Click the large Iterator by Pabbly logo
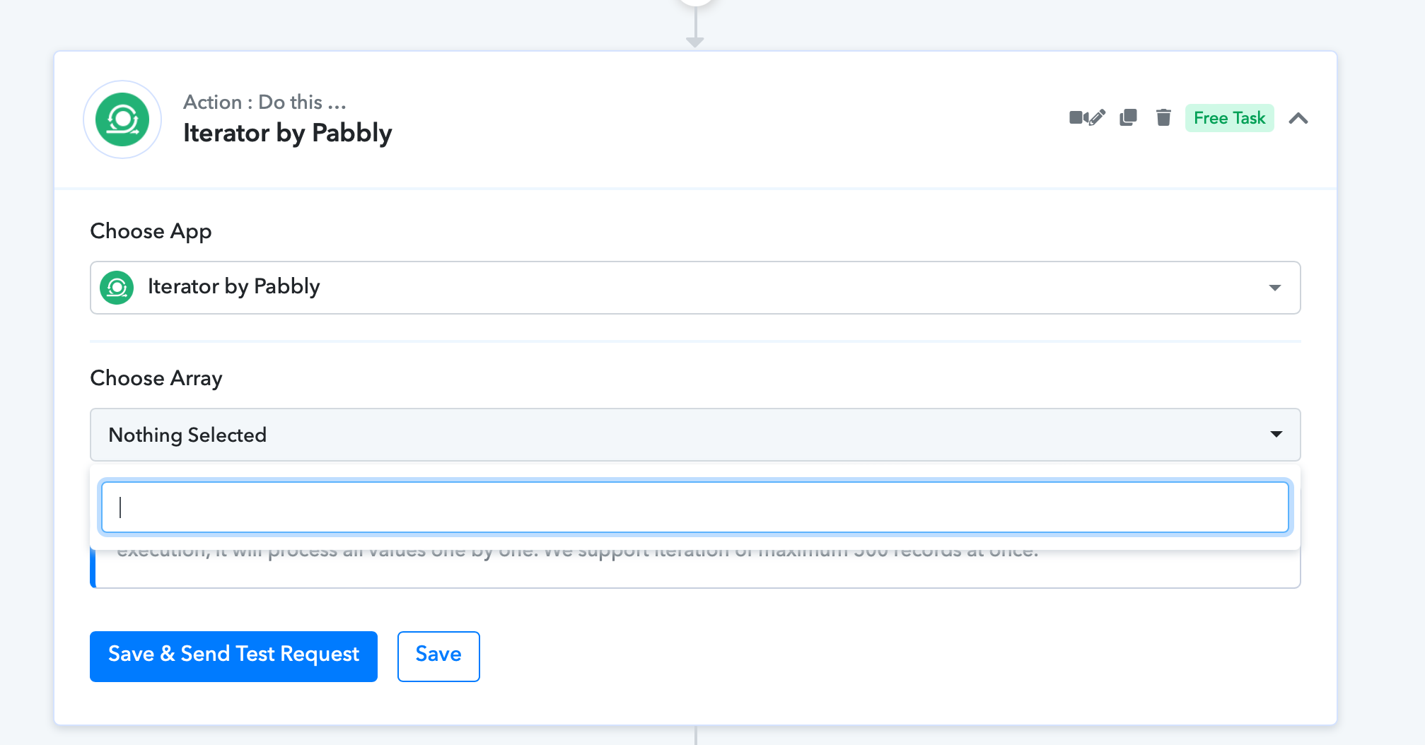 coord(122,119)
